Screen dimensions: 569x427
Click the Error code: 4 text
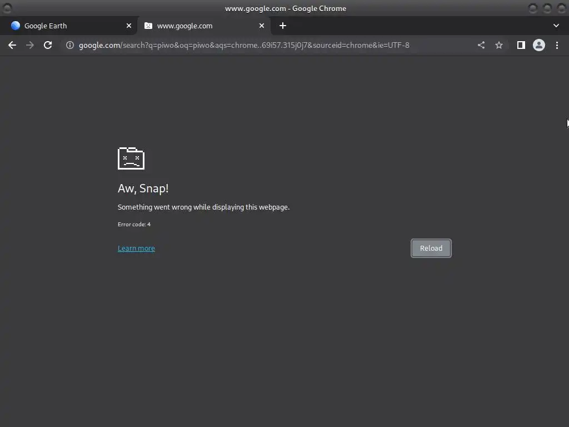tap(134, 225)
